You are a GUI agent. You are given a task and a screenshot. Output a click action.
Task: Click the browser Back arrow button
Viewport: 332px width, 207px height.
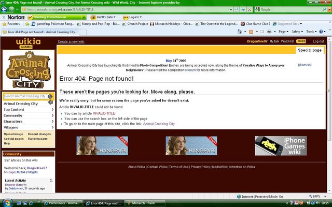tap(4, 9)
